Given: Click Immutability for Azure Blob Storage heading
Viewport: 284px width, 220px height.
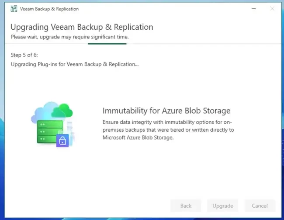Looking at the screenshot, I should 166,111.
